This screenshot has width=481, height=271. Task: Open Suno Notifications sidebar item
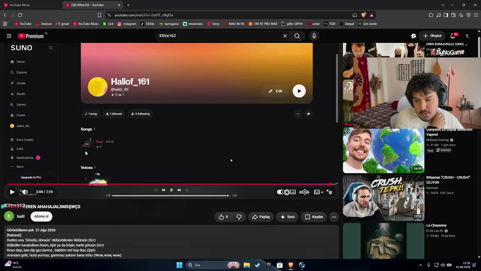(25, 158)
